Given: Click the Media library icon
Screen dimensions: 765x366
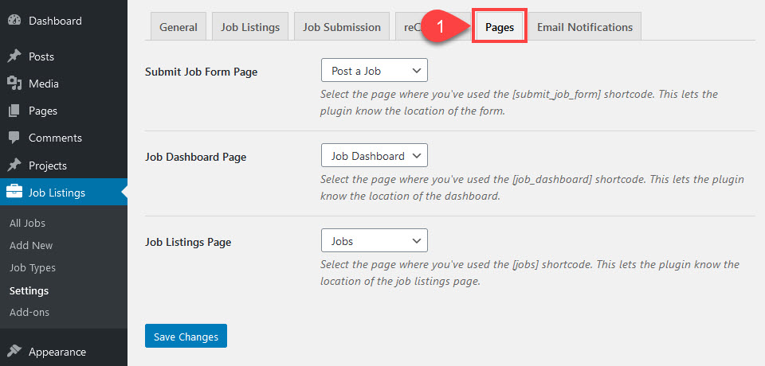Looking at the screenshot, I should [14, 84].
